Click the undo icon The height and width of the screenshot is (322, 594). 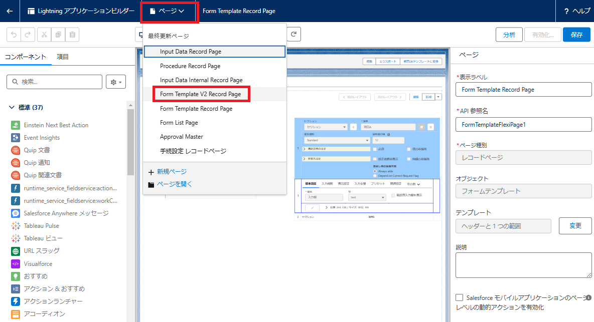point(14,35)
